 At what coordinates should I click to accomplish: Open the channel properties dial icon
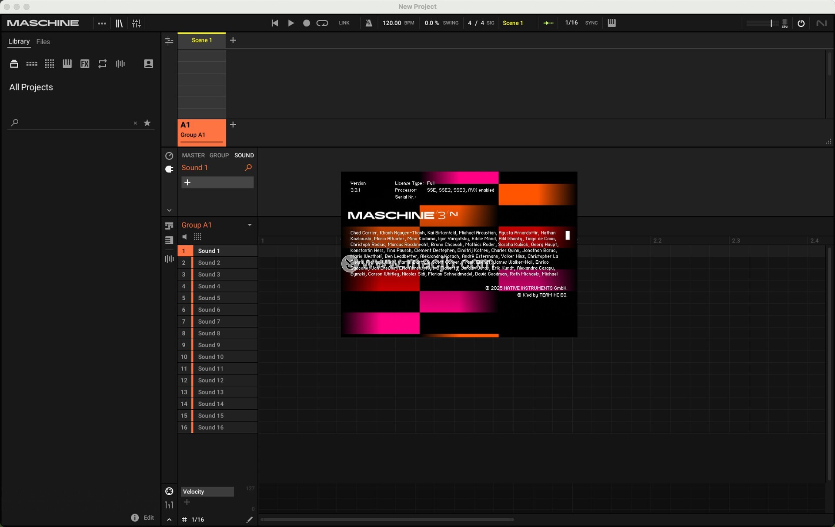tap(169, 156)
